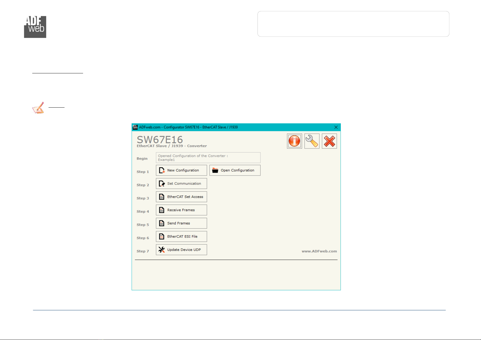
Task: Click the Step 7 label
Action: (x=143, y=251)
